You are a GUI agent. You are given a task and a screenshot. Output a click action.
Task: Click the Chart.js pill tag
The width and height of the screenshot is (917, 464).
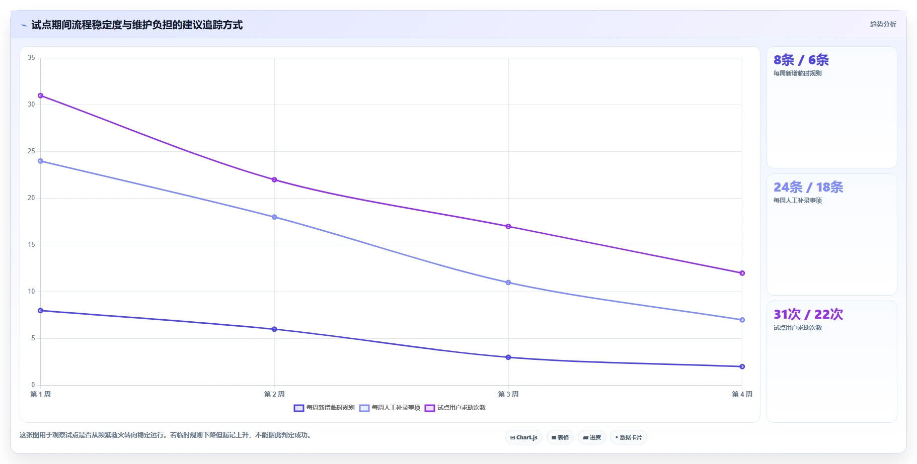523,437
